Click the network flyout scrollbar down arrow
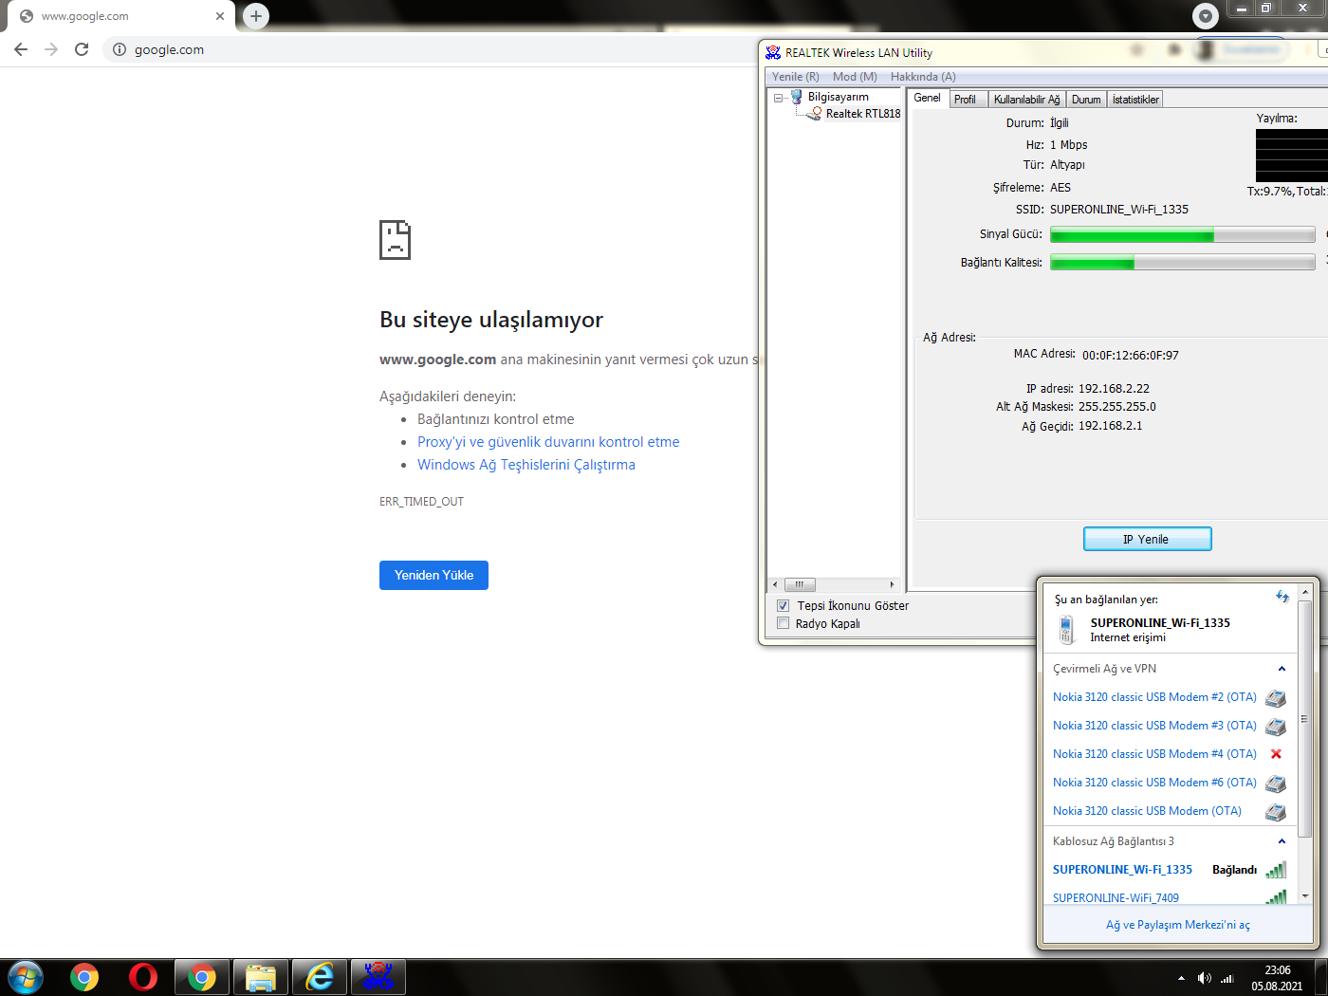1328x996 pixels. (1305, 895)
